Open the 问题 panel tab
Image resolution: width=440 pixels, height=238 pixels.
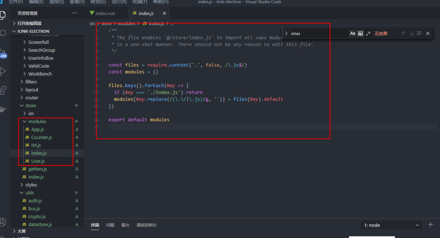pos(110,225)
